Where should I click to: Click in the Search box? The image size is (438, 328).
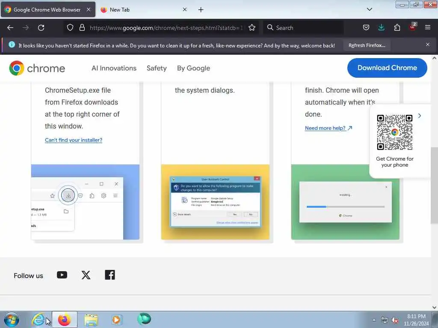point(303,28)
